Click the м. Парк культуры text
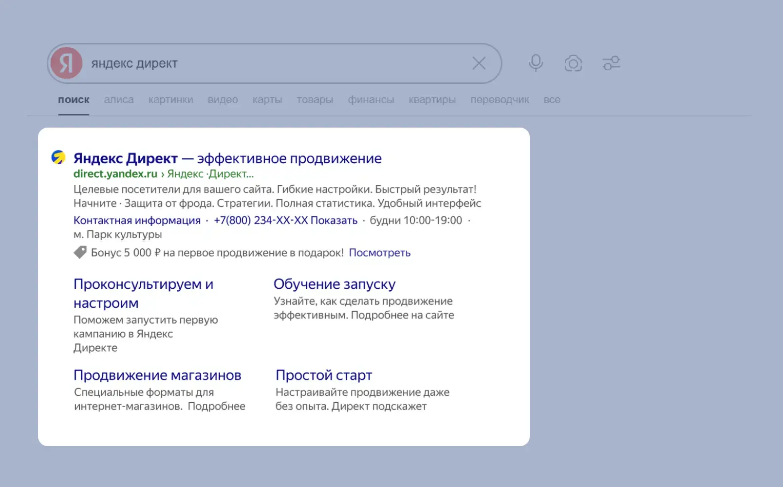Viewport: 783px width, 487px height. pyautogui.click(x=118, y=234)
